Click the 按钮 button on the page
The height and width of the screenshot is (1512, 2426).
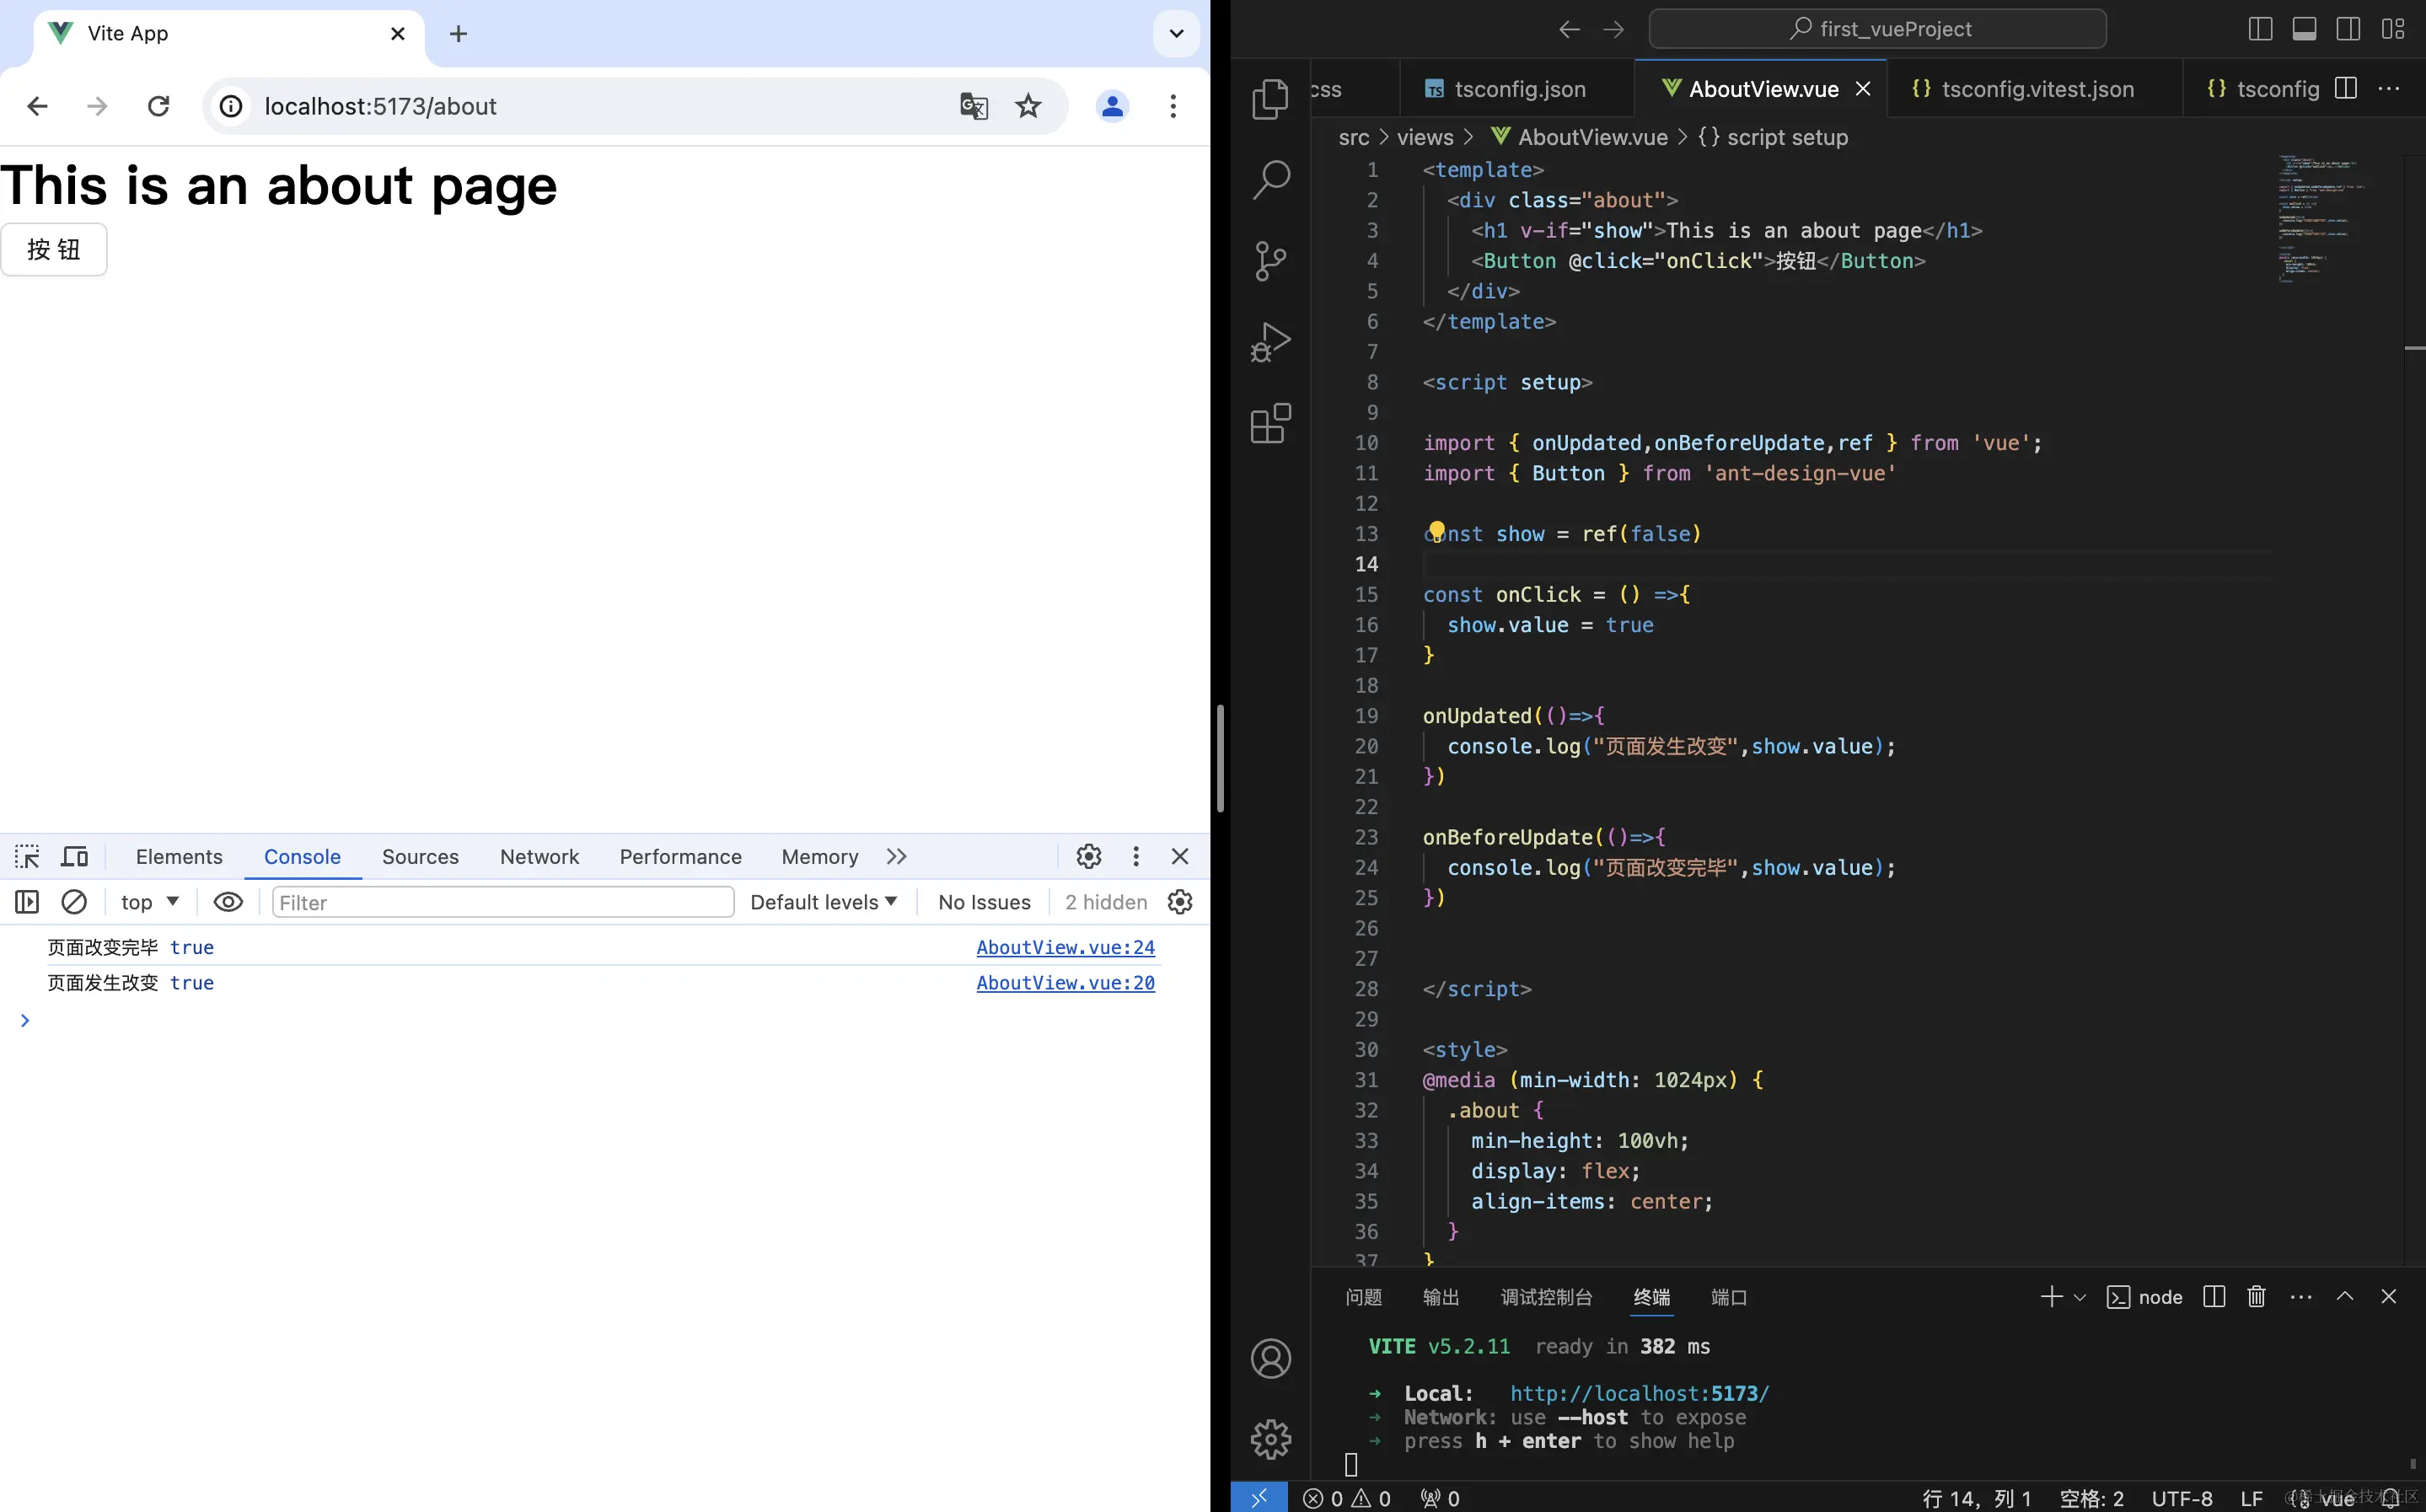click(54, 250)
